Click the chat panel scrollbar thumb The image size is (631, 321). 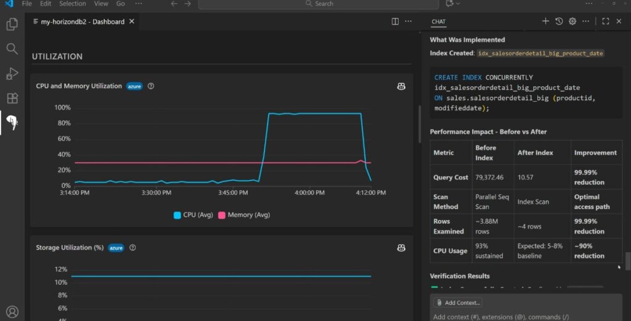coord(627,261)
